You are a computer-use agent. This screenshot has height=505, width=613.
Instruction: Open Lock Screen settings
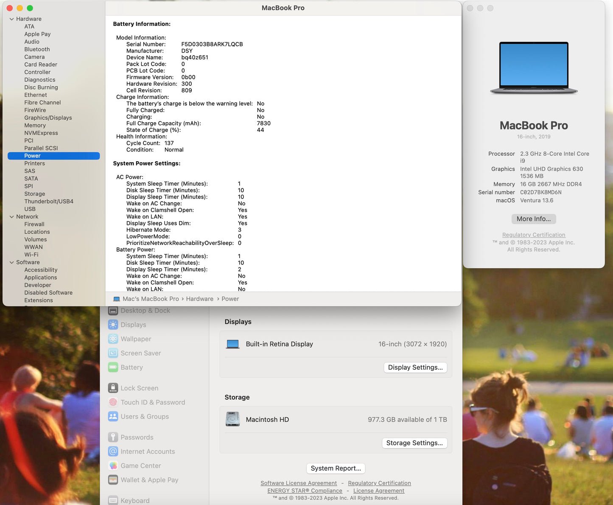click(139, 387)
